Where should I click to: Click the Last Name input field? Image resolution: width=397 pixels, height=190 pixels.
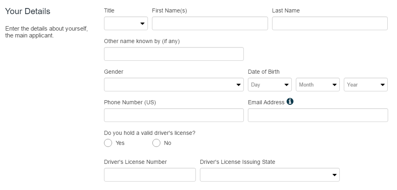point(330,23)
